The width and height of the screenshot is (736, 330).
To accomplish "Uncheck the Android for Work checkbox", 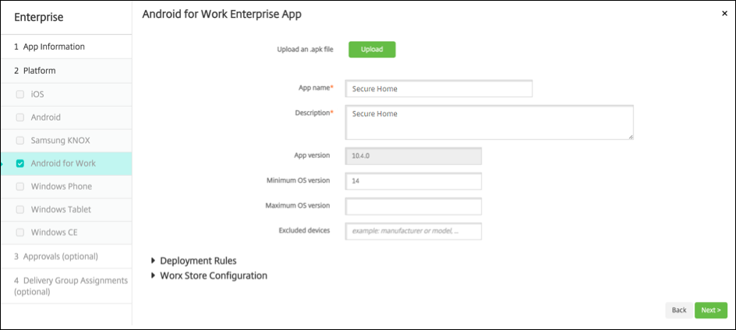I will click(x=20, y=163).
